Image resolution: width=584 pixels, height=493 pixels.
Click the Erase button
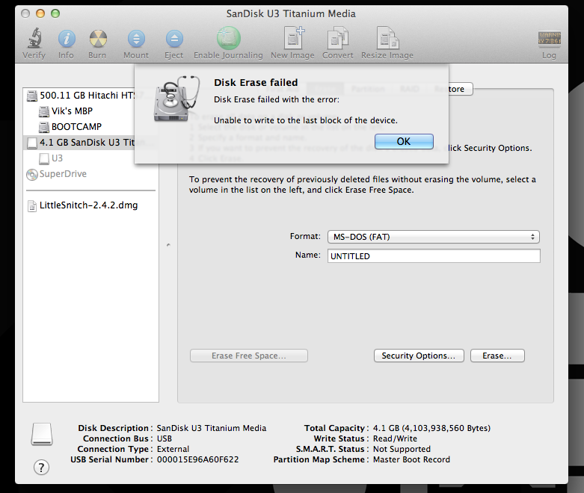(x=497, y=356)
